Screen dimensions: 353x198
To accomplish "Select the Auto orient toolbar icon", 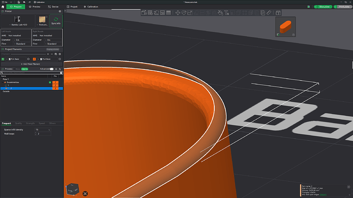I will click(x=156, y=13).
